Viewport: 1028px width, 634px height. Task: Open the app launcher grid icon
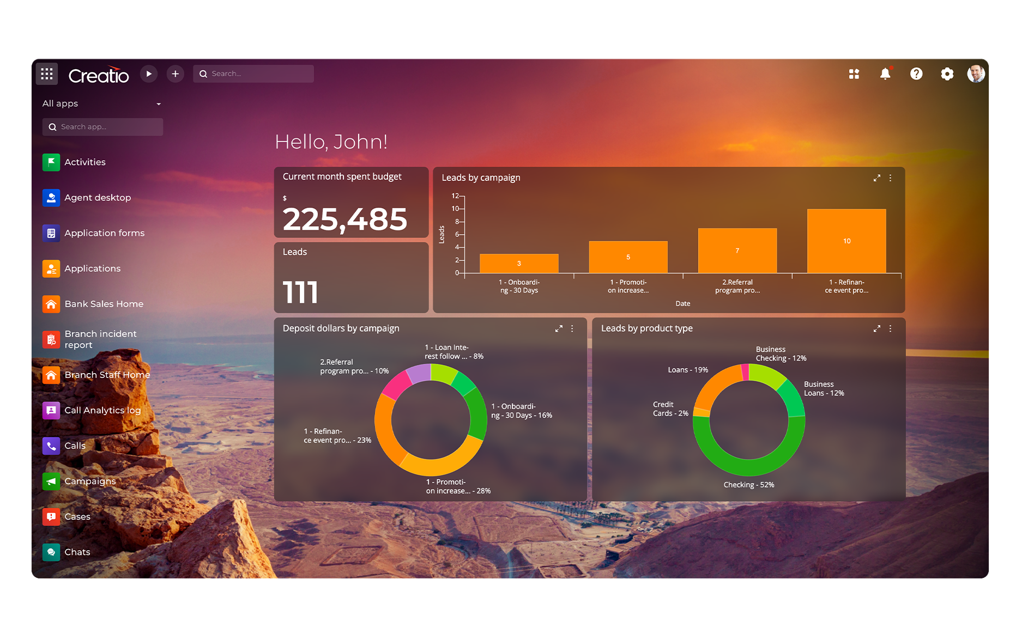coord(46,74)
